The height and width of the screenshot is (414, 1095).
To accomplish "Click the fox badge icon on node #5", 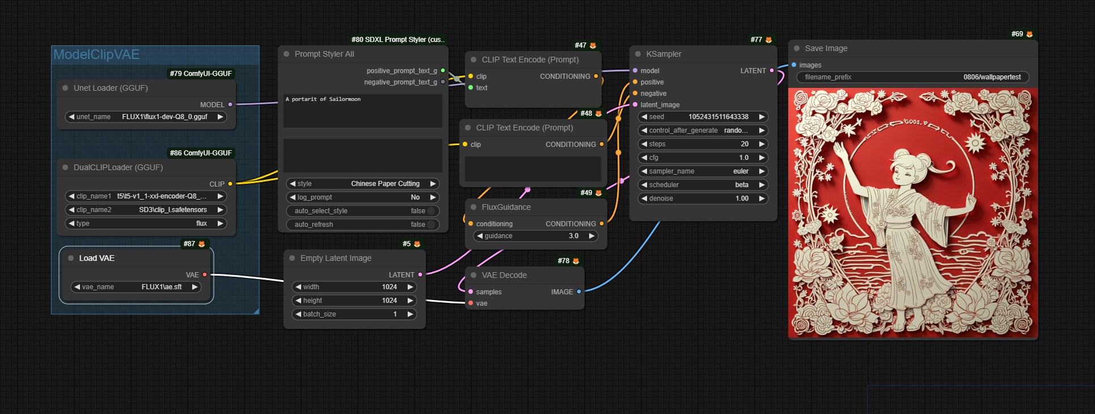I will point(417,244).
